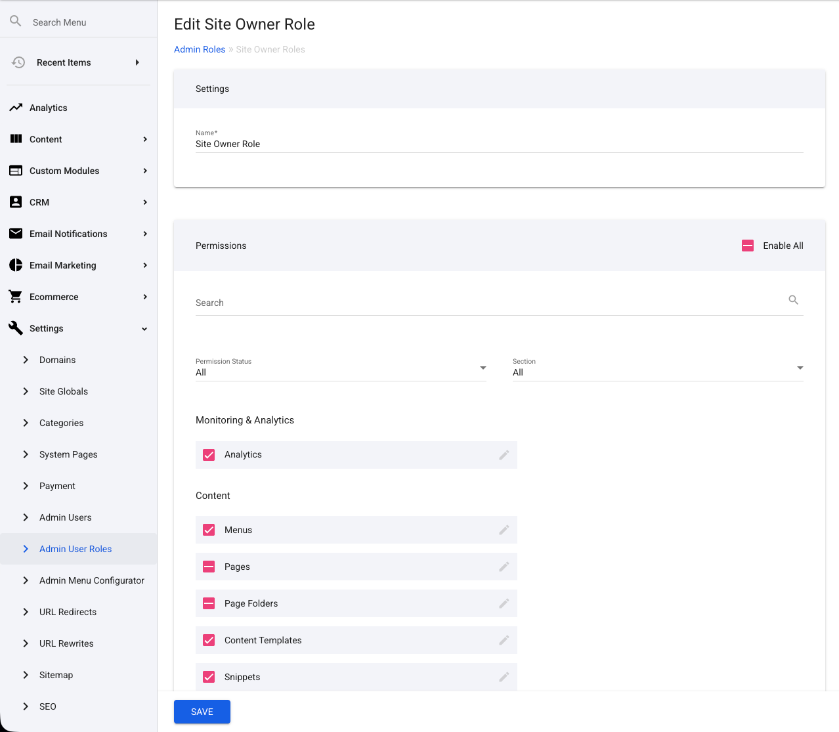Click the Email Notifications envelope icon
Screen dimensions: 839x732
point(15,233)
